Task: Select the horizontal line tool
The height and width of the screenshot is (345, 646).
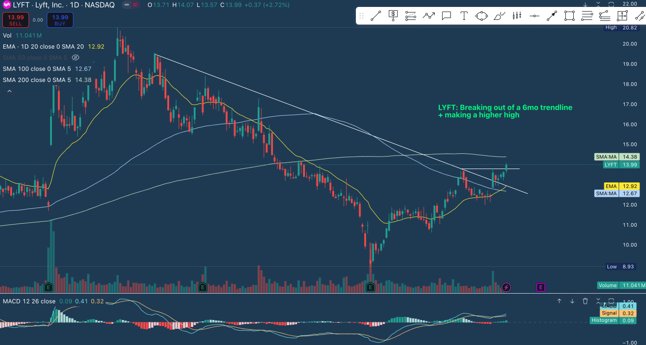Action: click(534, 16)
